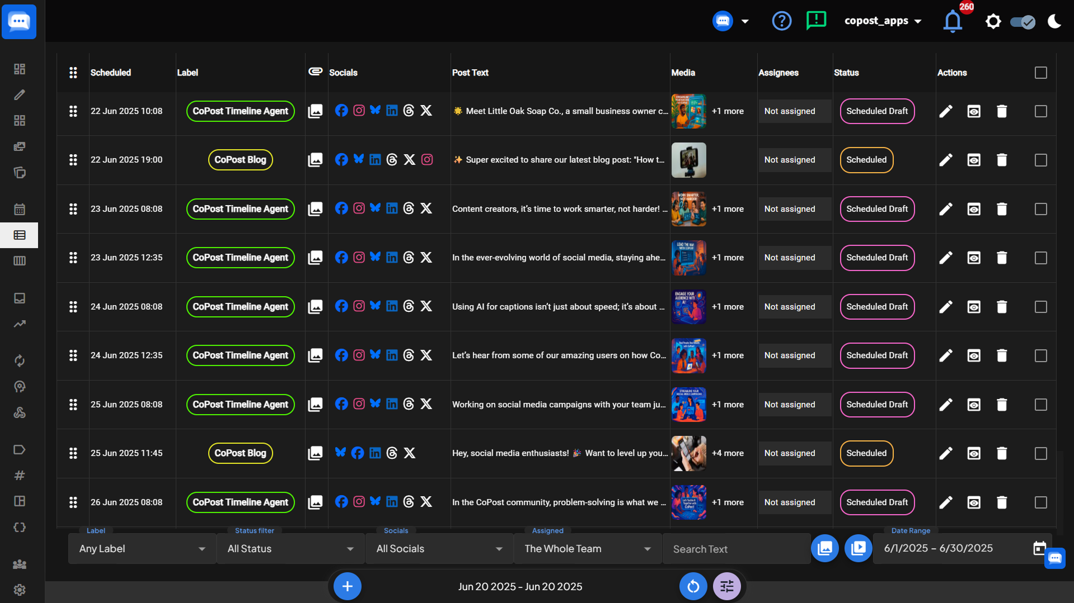1074x603 pixels.
Task: Check the 24 Jun 2025 08:08 row checkbox
Action: coord(1040,307)
